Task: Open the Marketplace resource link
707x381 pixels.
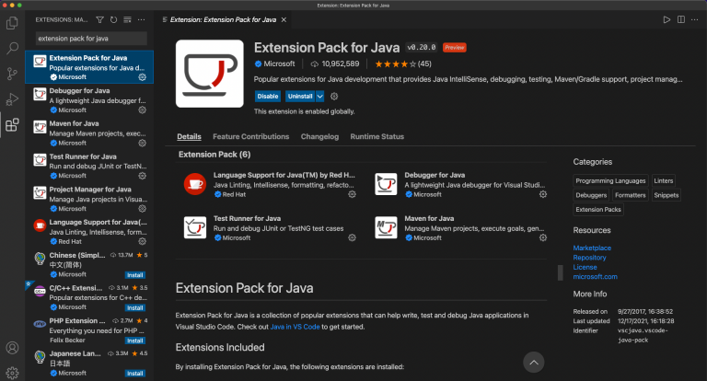Action: tap(591, 248)
